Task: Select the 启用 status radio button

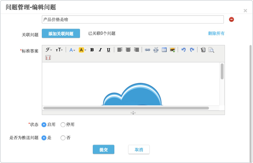Action: (44, 125)
